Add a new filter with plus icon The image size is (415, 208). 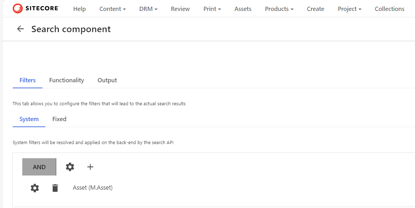[x=90, y=167]
